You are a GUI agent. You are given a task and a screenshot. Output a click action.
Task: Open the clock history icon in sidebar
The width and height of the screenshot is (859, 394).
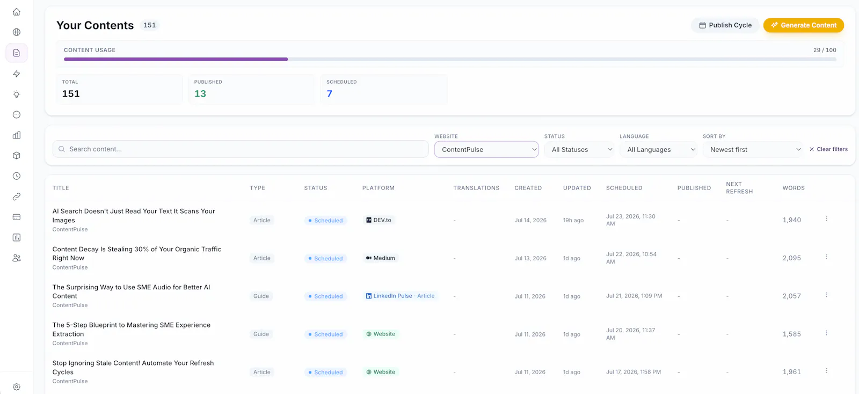pyautogui.click(x=17, y=176)
